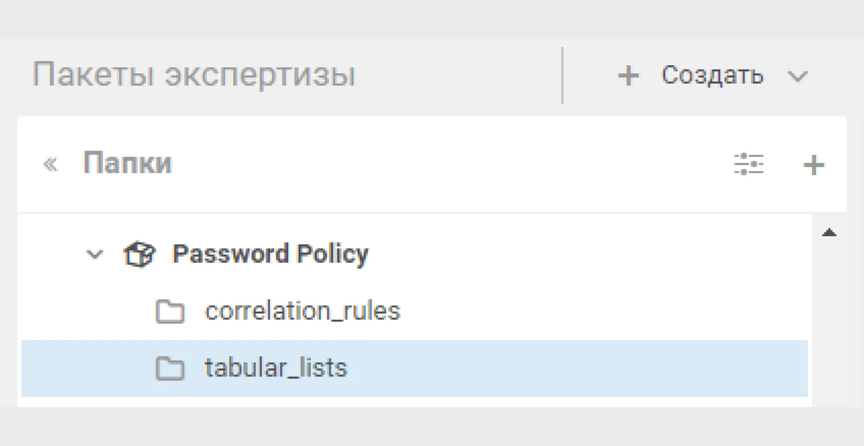Image resolution: width=864 pixels, height=446 pixels.
Task: Click empty area right of correlation_rules row
Action: pyautogui.click(x=605, y=311)
